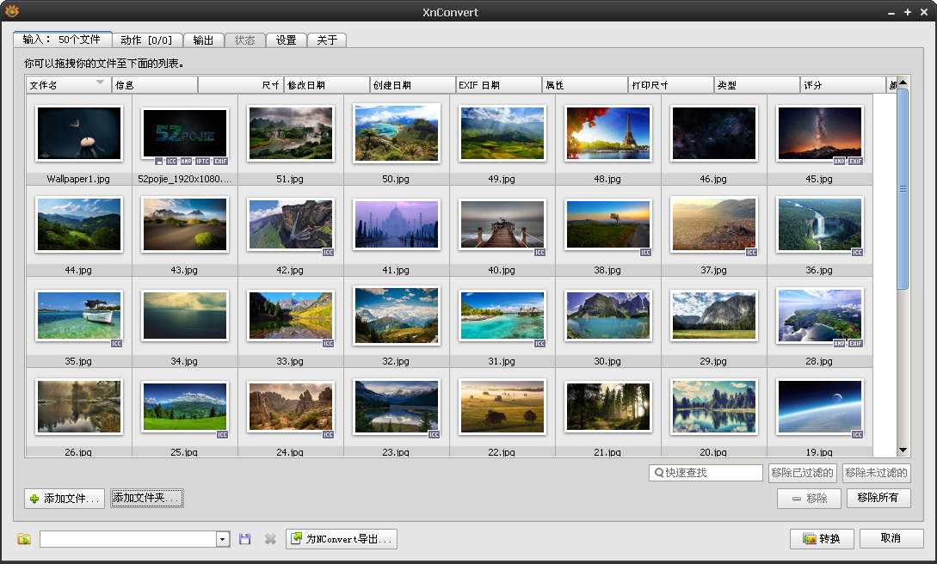The image size is (937, 564).
Task: Open the preset folder icon at bottom left
Action: (x=24, y=539)
